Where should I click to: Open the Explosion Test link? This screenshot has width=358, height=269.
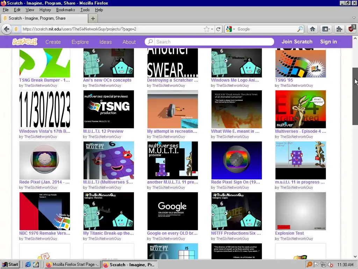[289, 233]
